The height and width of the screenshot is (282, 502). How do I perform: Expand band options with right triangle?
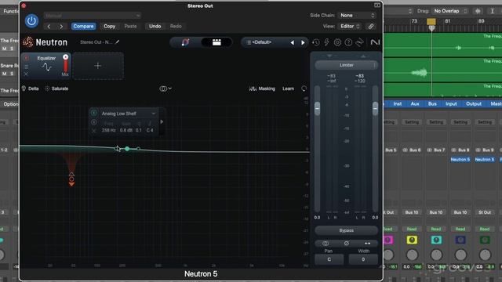point(162,122)
